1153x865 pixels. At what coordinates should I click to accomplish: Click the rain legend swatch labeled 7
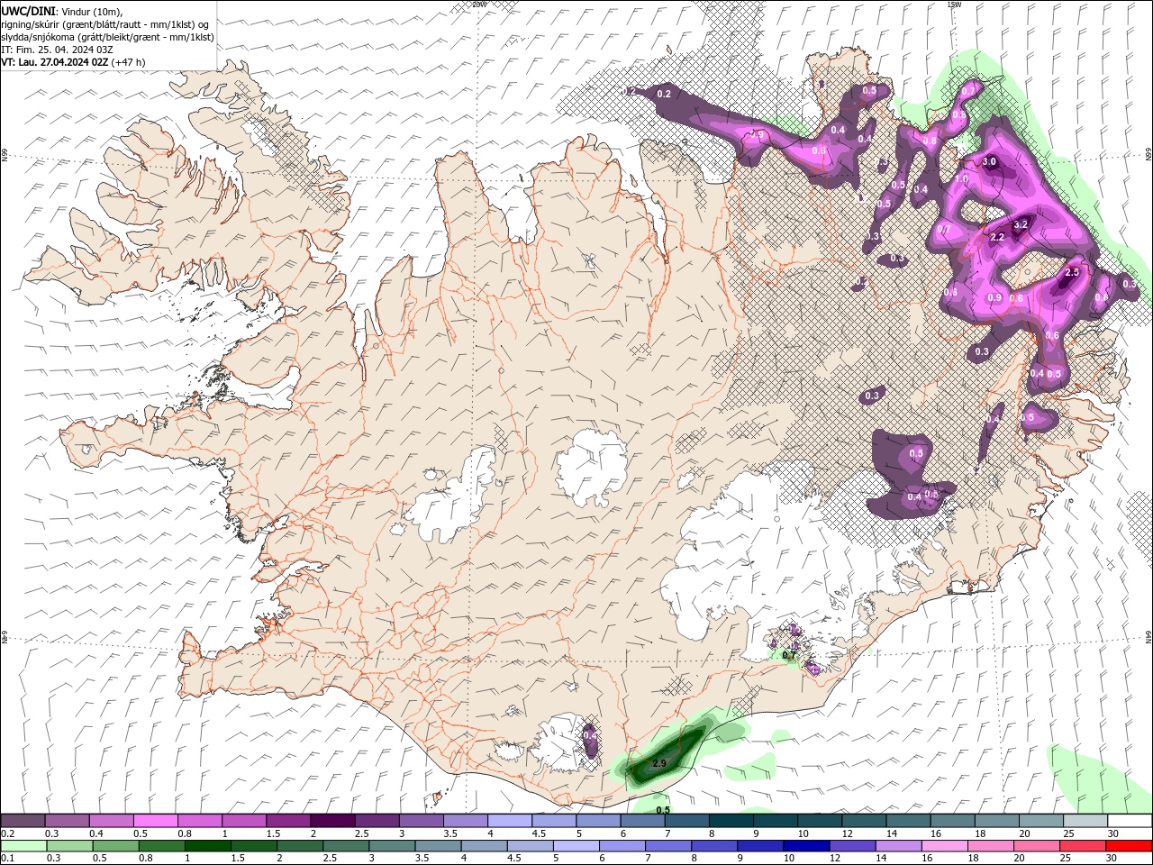click(668, 846)
